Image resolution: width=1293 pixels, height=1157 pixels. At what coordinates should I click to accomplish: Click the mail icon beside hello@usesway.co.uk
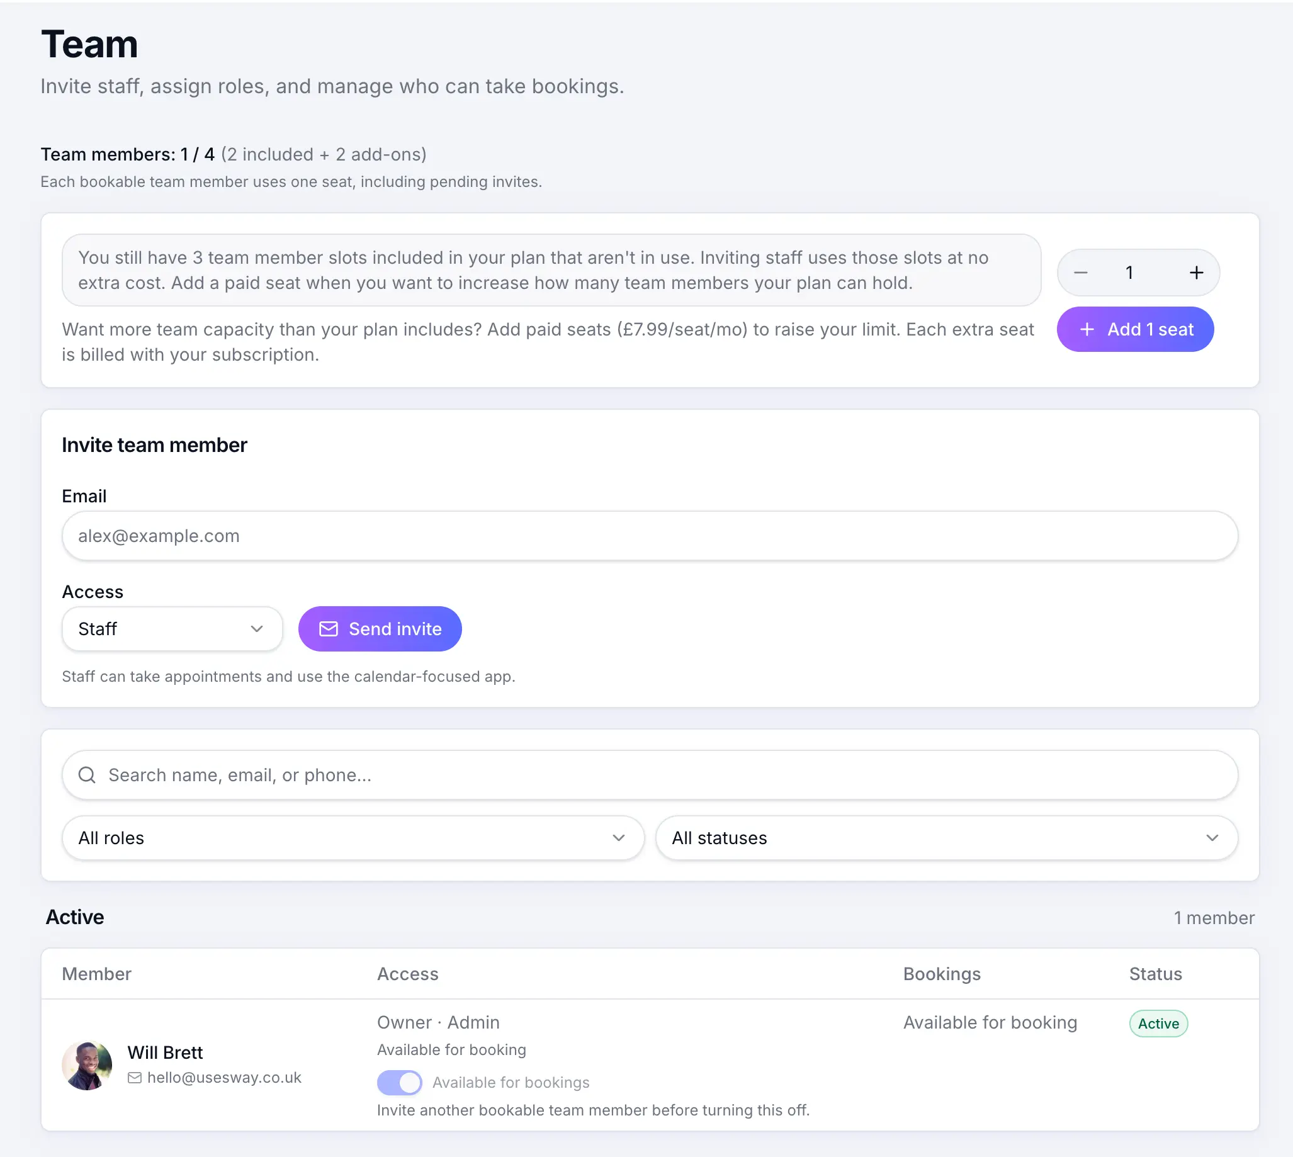(x=134, y=1078)
